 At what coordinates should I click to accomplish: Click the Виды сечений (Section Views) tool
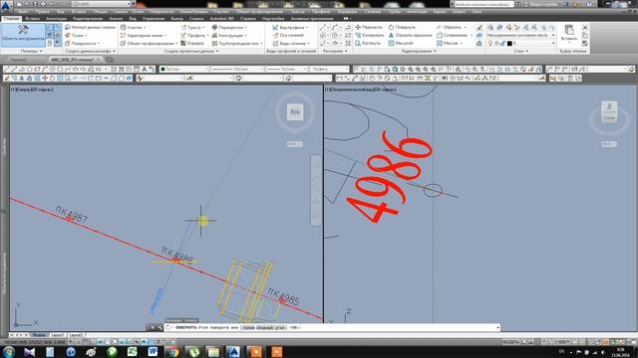tap(290, 43)
